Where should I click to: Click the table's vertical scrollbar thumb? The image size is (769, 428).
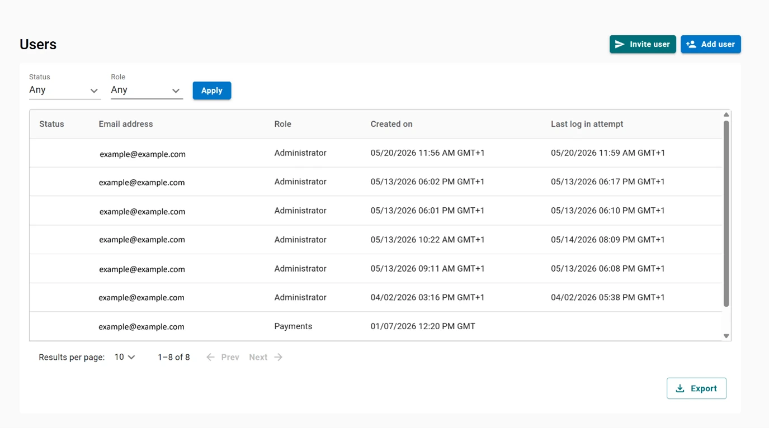pos(726,213)
